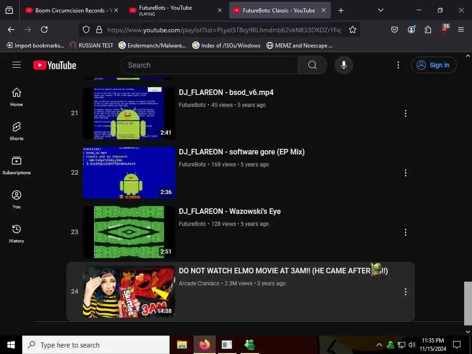Open YouTube settings three-dot menu

398,65
